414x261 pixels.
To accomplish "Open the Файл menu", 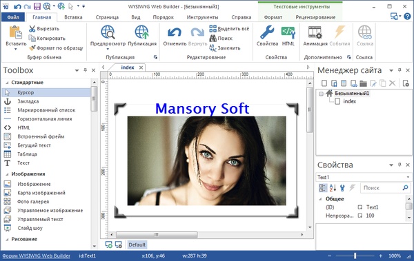I will click(13, 17).
